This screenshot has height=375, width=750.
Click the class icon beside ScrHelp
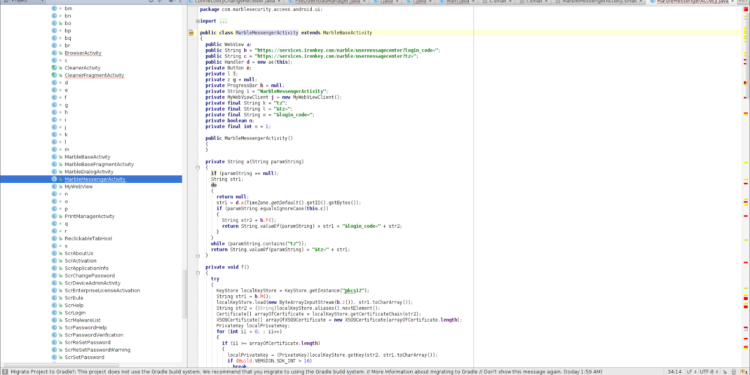click(54, 305)
